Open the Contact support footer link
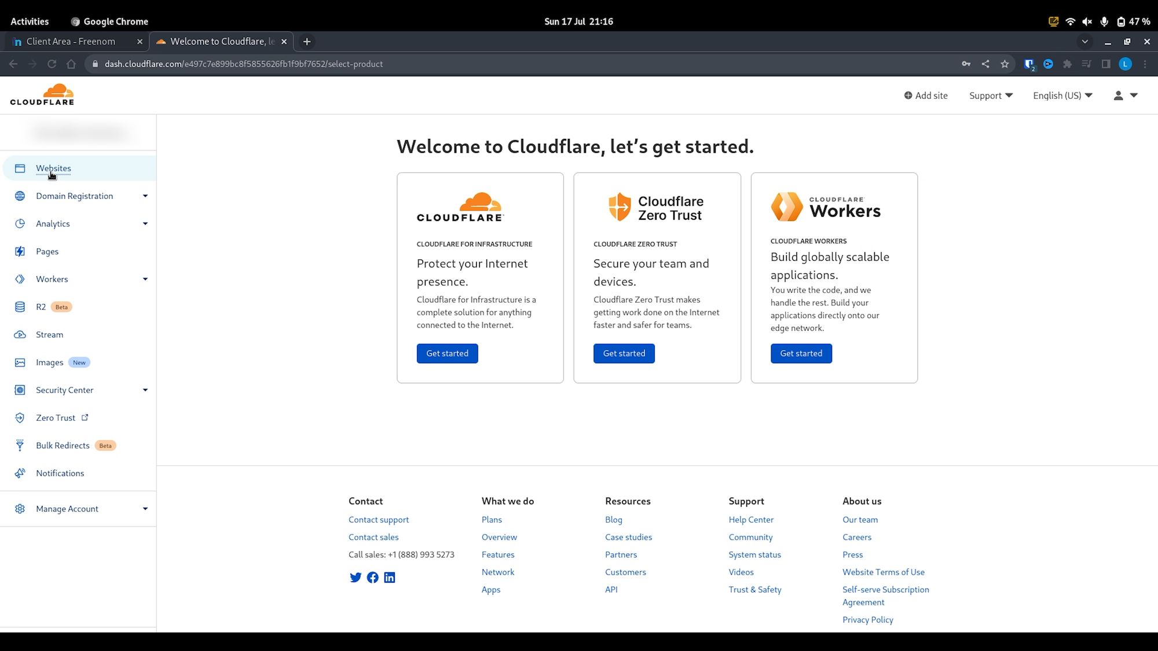The width and height of the screenshot is (1158, 651). (379, 520)
